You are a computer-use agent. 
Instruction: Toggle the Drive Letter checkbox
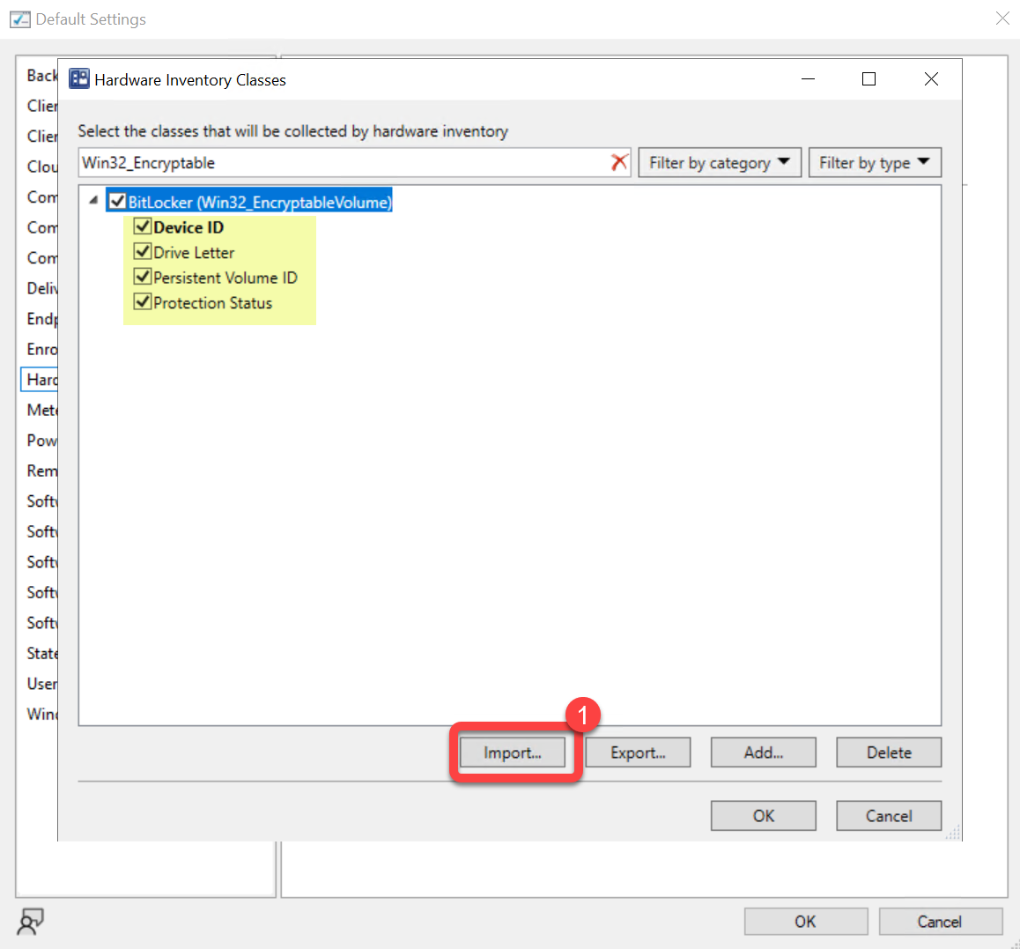[x=143, y=252]
